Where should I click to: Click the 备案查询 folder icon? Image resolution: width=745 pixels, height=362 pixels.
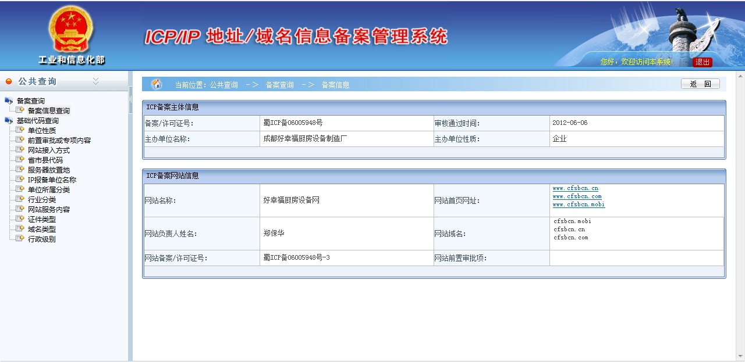[x=9, y=101]
